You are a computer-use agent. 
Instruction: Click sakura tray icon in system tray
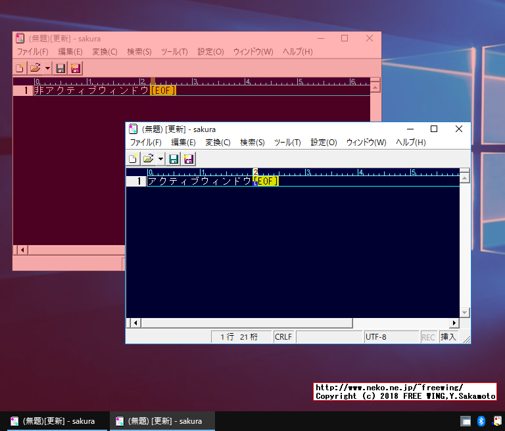497,420
